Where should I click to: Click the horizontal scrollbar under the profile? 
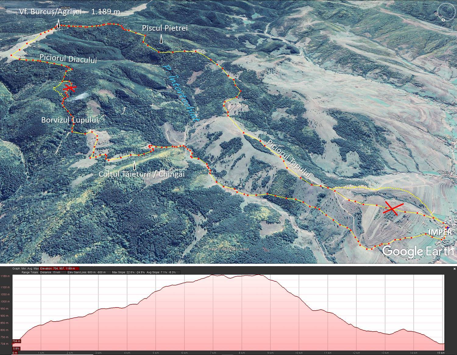pos(52,354)
